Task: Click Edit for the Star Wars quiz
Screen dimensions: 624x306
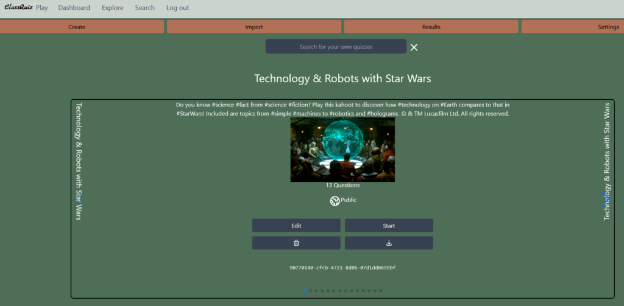Action: (296, 225)
